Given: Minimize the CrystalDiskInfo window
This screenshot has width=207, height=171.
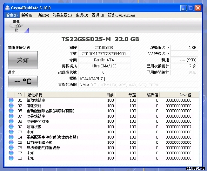Looking at the screenshot, I should coord(183,8).
